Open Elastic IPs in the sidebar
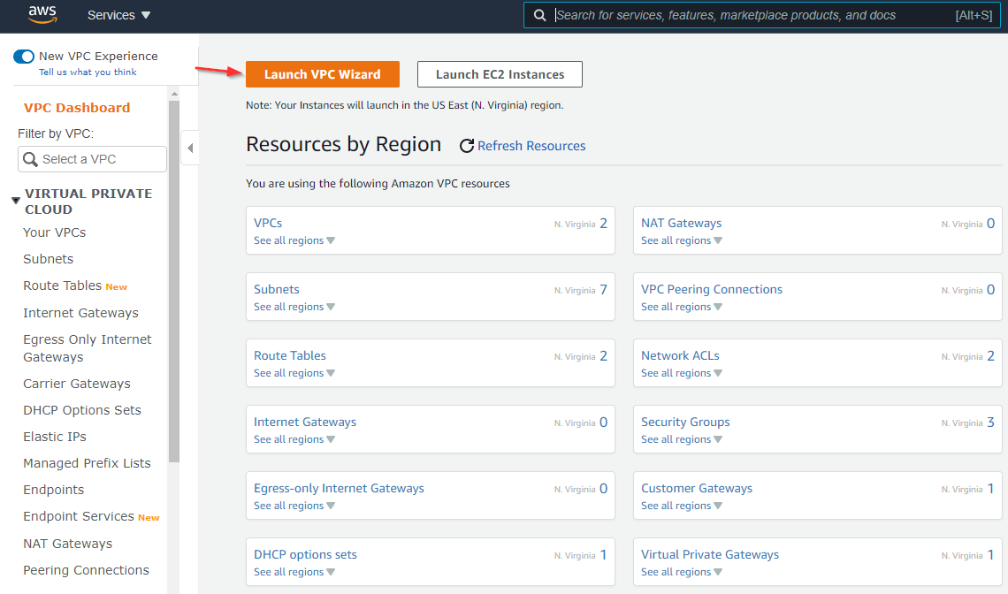This screenshot has width=1008, height=594. [55, 437]
